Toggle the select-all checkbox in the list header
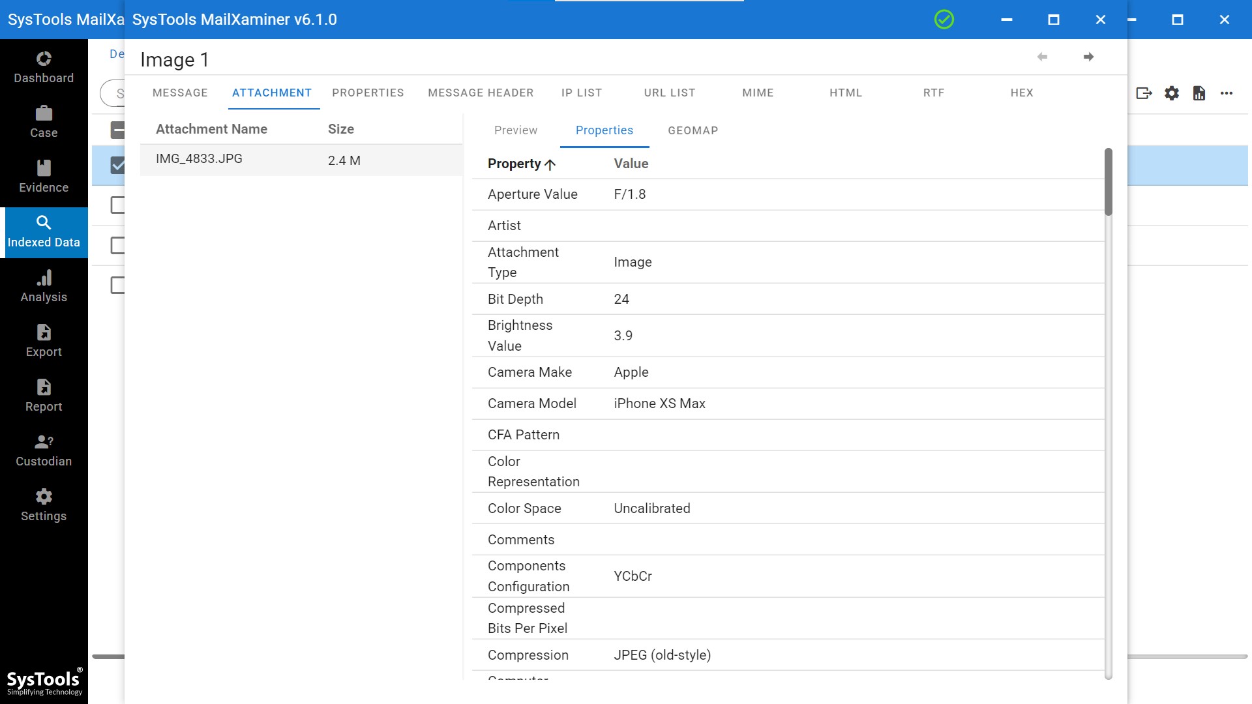The height and width of the screenshot is (704, 1252). pyautogui.click(x=117, y=130)
